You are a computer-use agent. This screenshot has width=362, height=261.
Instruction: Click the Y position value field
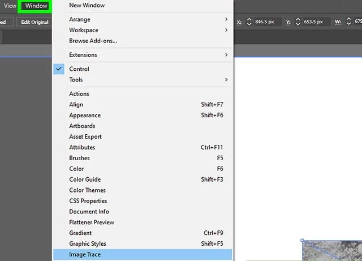click(x=316, y=22)
